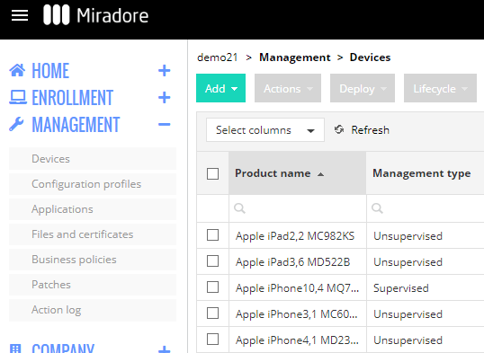This screenshot has width=484, height=353.
Task: Open Files and certificates menu item
Action: click(x=93, y=234)
